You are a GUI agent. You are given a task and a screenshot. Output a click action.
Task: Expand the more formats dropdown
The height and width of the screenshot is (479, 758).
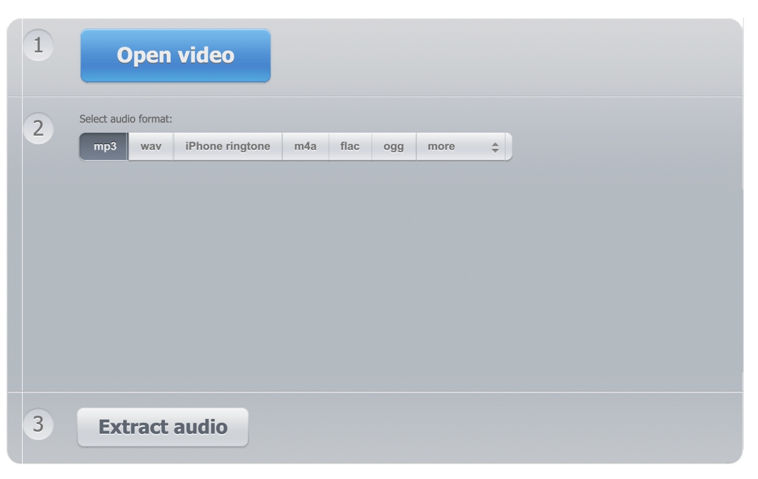click(x=460, y=147)
